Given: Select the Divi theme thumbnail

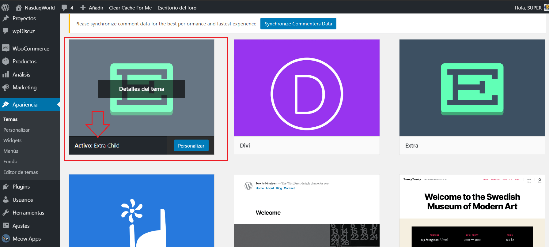Looking at the screenshot, I should [x=307, y=88].
